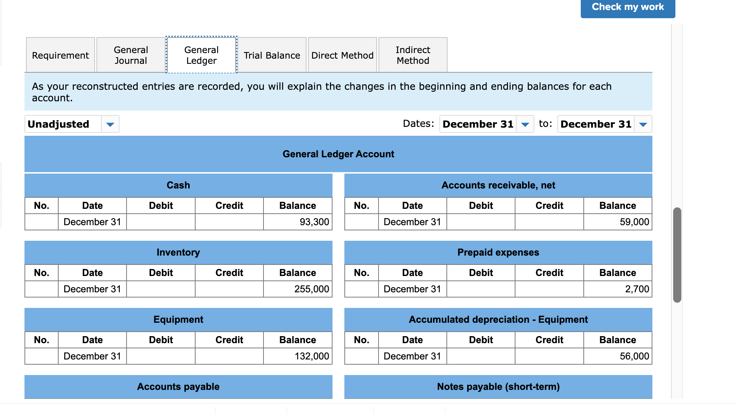Image resolution: width=737 pixels, height=414 pixels.
Task: Open the end date December 31 dropdown
Action: pyautogui.click(x=643, y=124)
